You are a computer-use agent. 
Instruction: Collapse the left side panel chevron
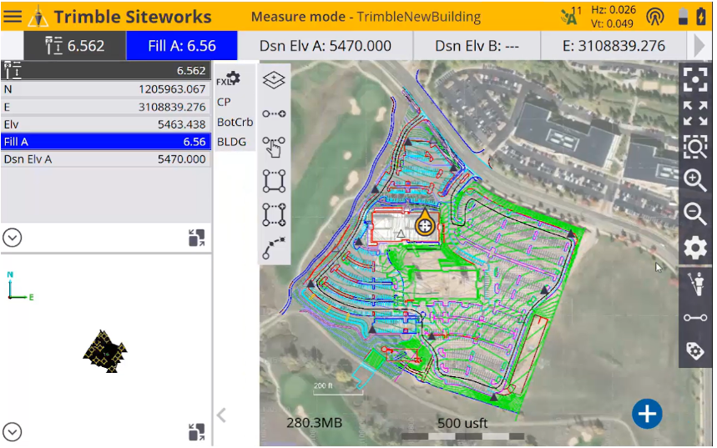(221, 415)
